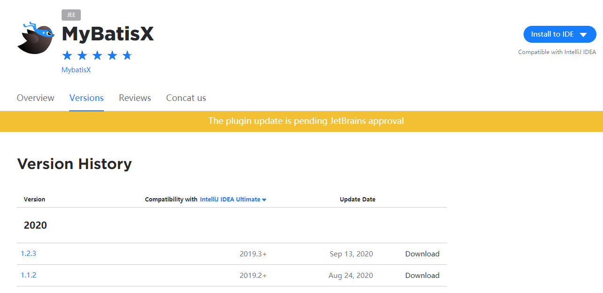The width and height of the screenshot is (603, 293).
Task: Open the Overview tab
Action: click(x=36, y=98)
